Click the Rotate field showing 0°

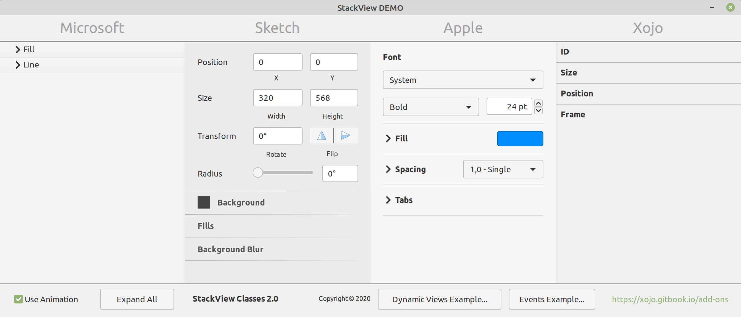[278, 136]
